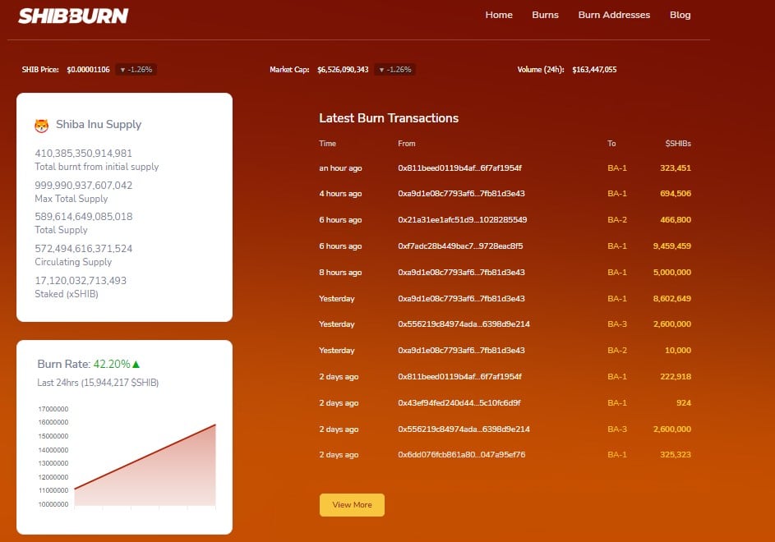Click the 9,459,459 SHIB amount
Screen dimensions: 775x542
(x=671, y=246)
